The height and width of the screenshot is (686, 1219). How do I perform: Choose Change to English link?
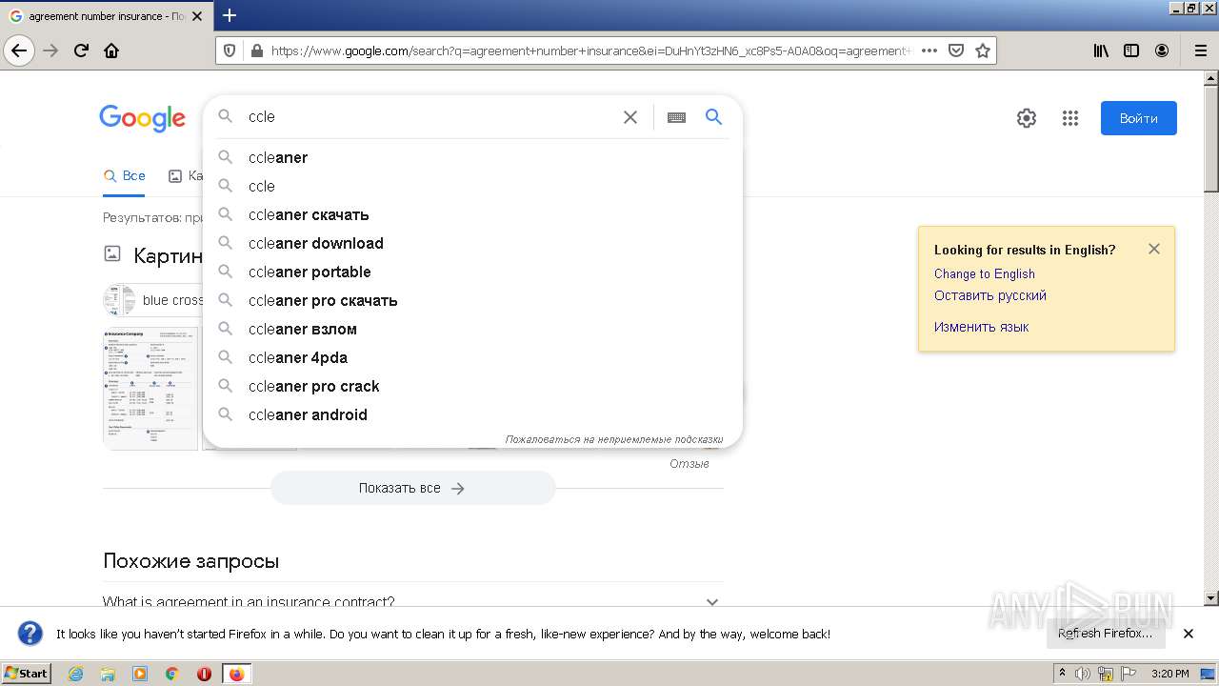pos(985,273)
